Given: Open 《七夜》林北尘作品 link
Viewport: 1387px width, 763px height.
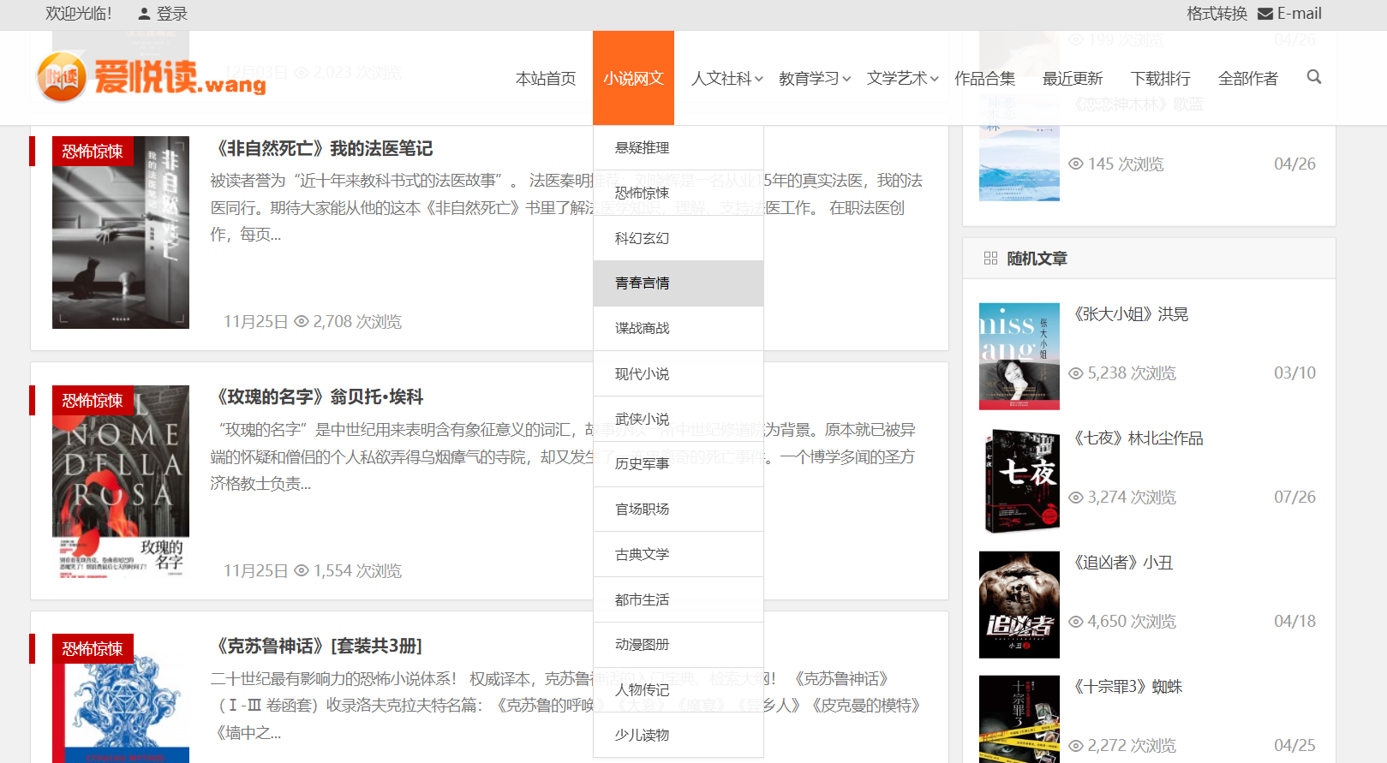Looking at the screenshot, I should click(x=1137, y=438).
